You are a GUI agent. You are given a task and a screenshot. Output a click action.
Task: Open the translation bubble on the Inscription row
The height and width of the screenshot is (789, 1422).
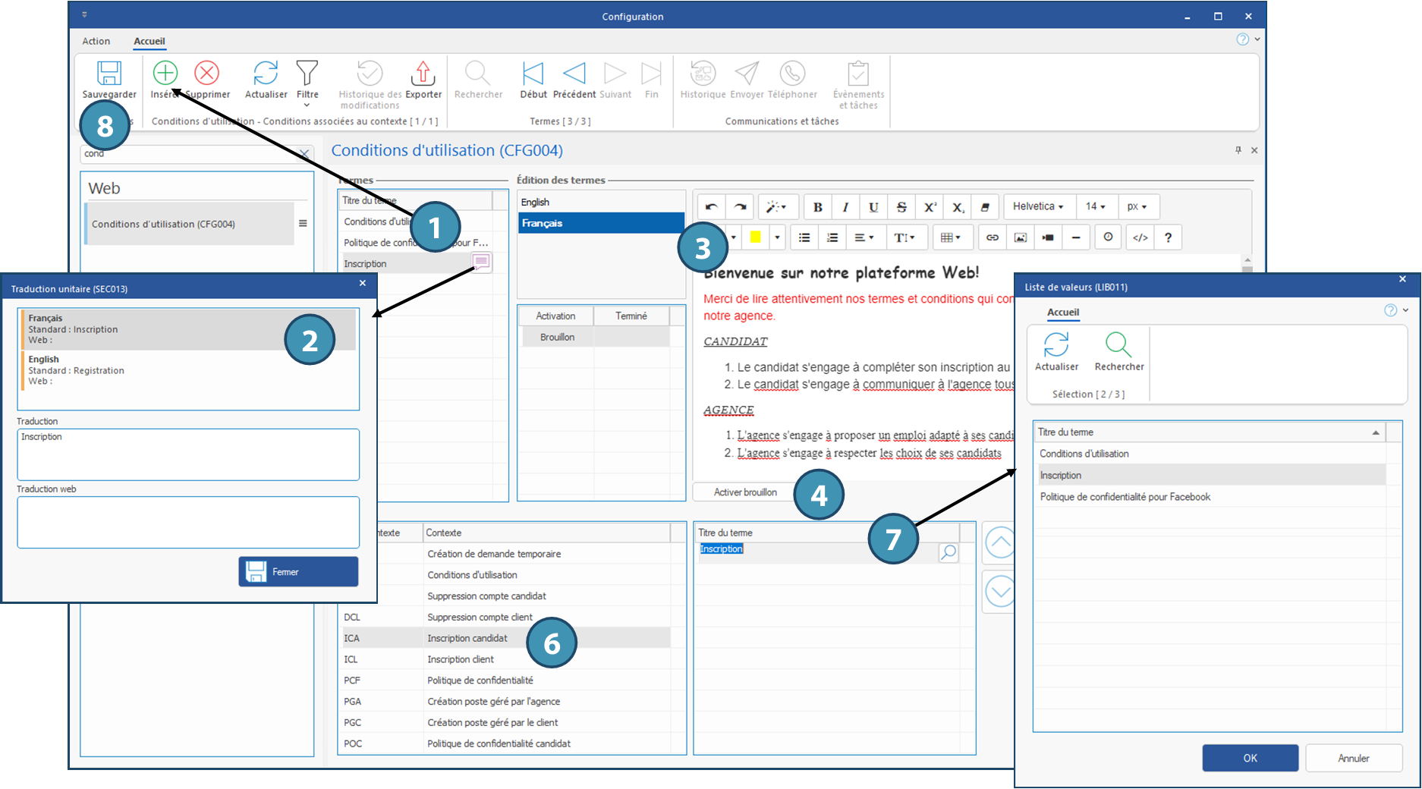(x=481, y=262)
